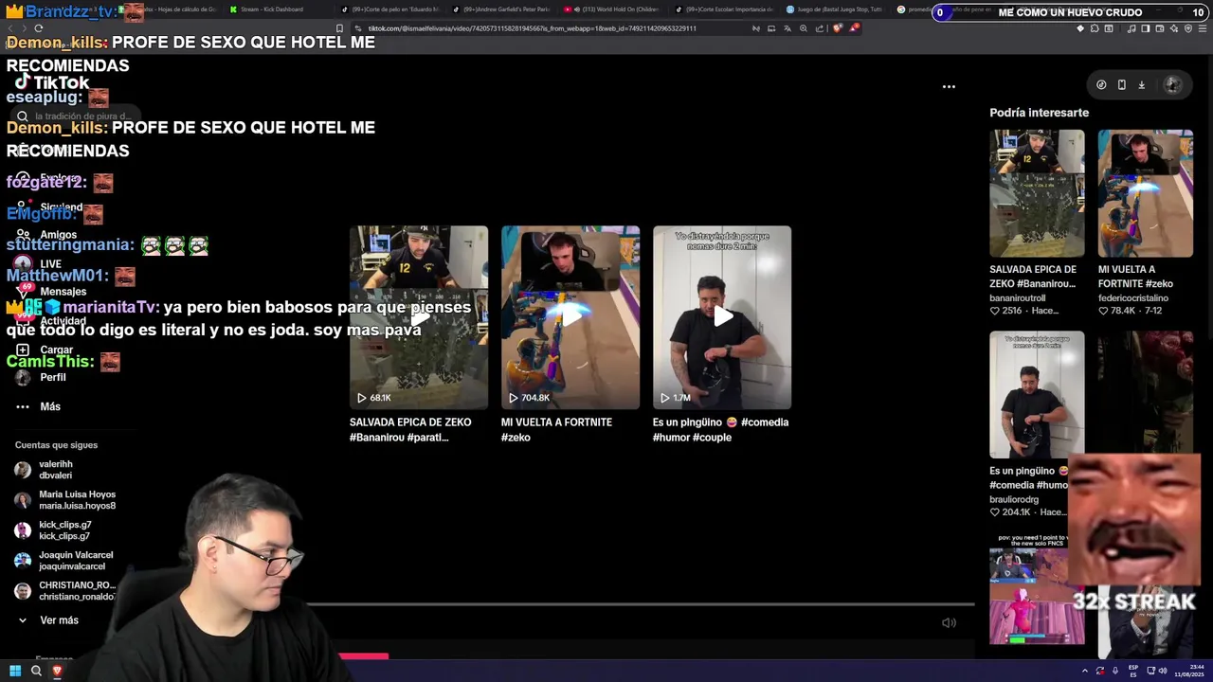
Task: Click the Más three-dots sidebar icon
Action: (x=23, y=406)
